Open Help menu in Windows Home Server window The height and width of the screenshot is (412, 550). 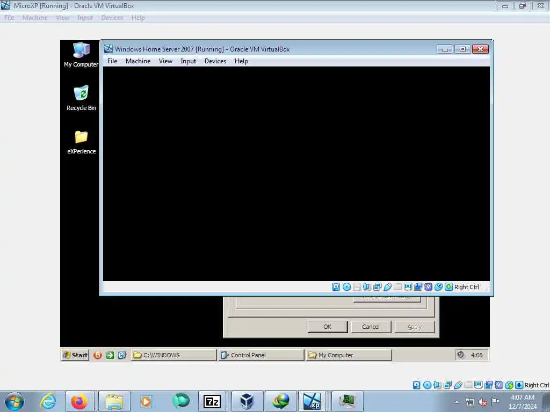tap(241, 61)
